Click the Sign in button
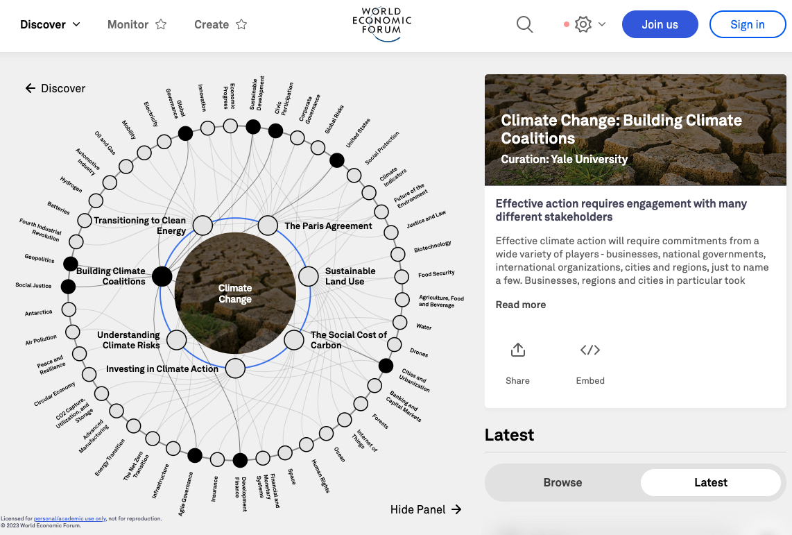The image size is (792, 535). click(747, 24)
